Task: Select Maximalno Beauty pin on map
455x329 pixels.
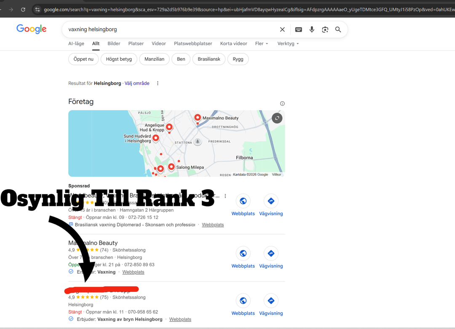Action: pos(197,117)
